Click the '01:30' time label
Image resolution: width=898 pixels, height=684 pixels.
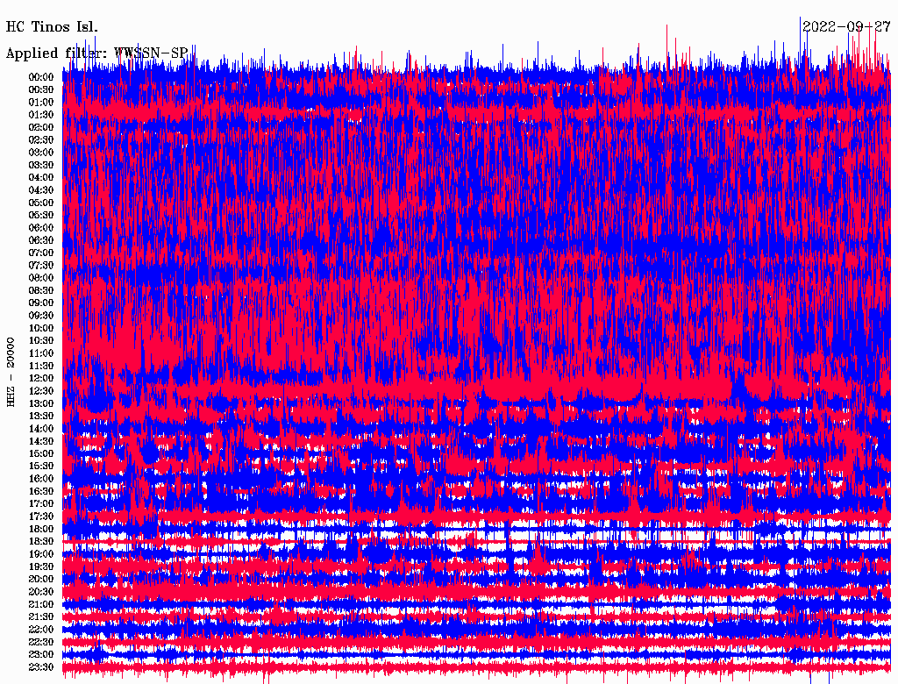point(41,115)
